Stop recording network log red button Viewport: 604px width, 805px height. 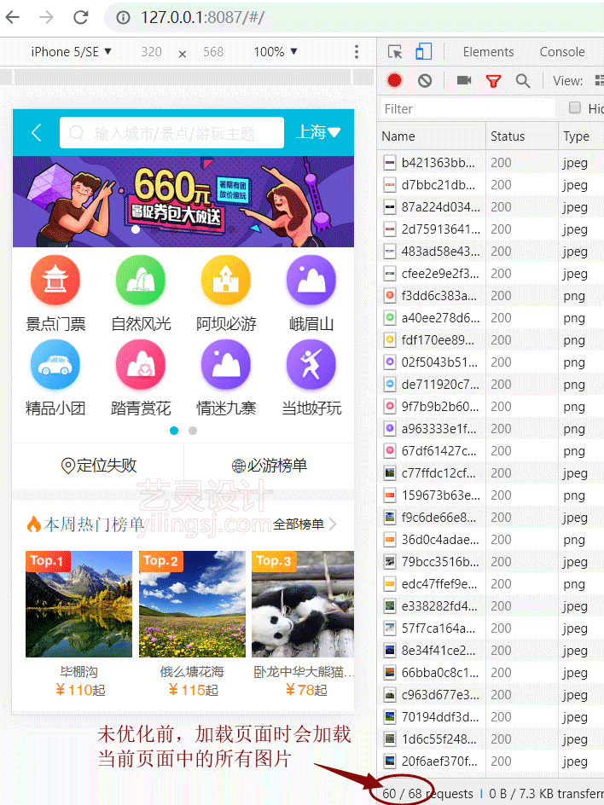click(x=394, y=80)
